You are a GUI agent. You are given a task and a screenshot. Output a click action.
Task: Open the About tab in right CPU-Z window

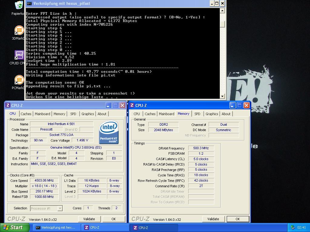(226, 114)
